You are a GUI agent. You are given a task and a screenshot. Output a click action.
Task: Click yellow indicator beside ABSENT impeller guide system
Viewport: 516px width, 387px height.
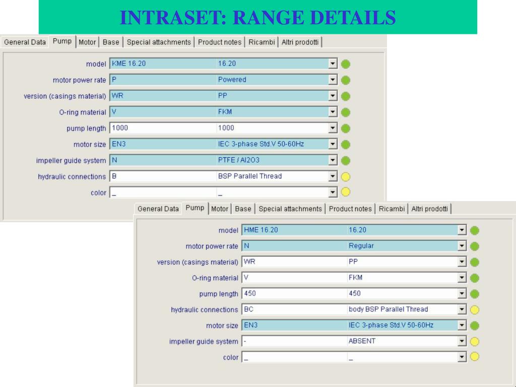coord(475,342)
